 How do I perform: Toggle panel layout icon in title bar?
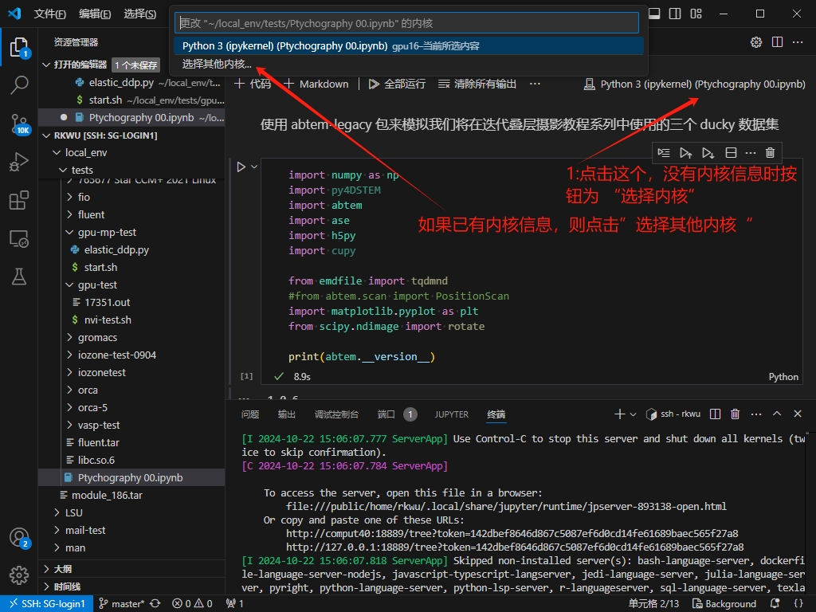pyautogui.click(x=654, y=14)
